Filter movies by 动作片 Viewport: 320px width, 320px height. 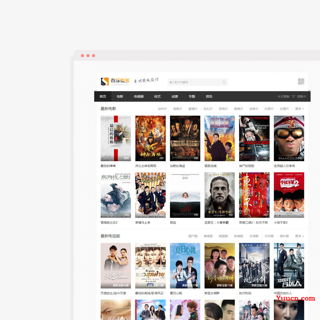tap(162, 109)
